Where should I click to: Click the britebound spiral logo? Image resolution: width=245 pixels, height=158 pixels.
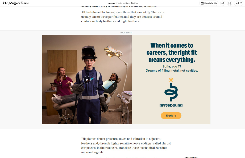click(171, 92)
